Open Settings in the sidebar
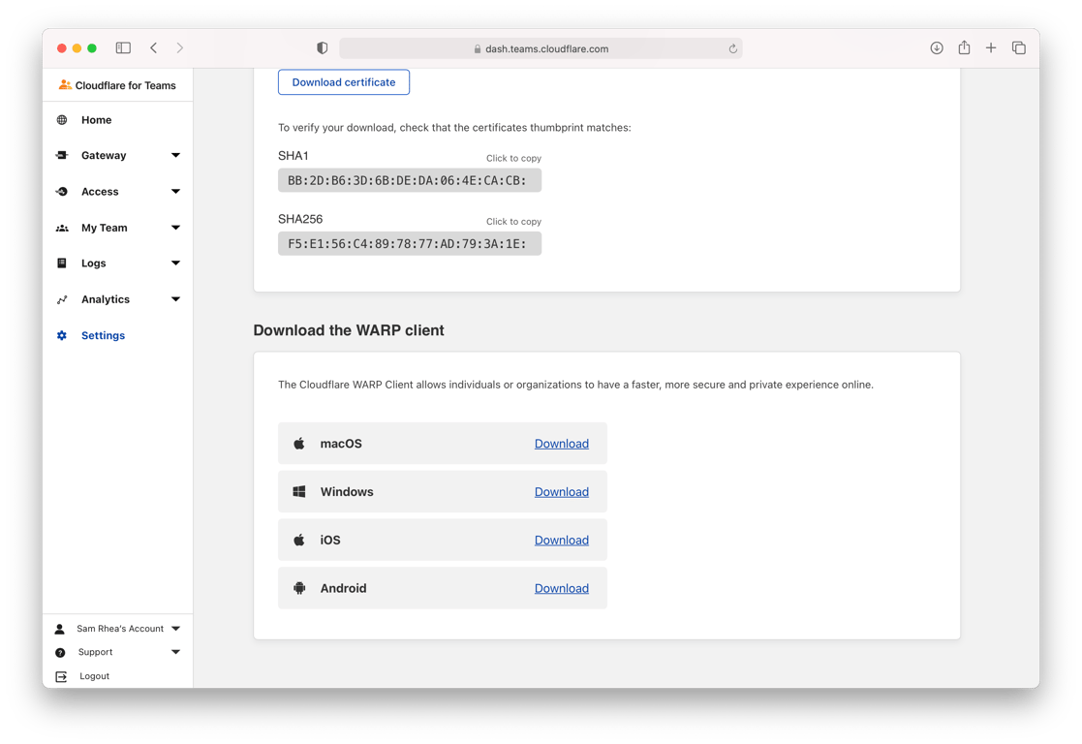 pyautogui.click(x=103, y=335)
